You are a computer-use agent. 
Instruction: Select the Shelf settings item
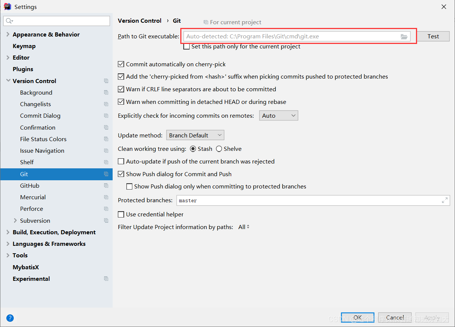coord(27,162)
